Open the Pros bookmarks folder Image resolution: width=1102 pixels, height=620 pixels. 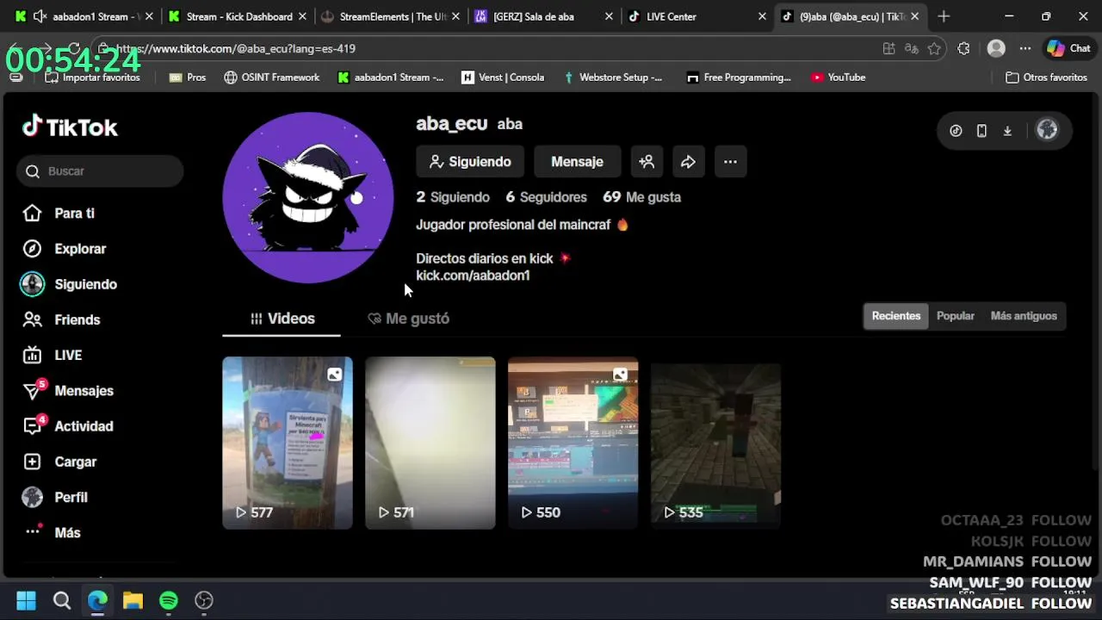click(x=188, y=77)
